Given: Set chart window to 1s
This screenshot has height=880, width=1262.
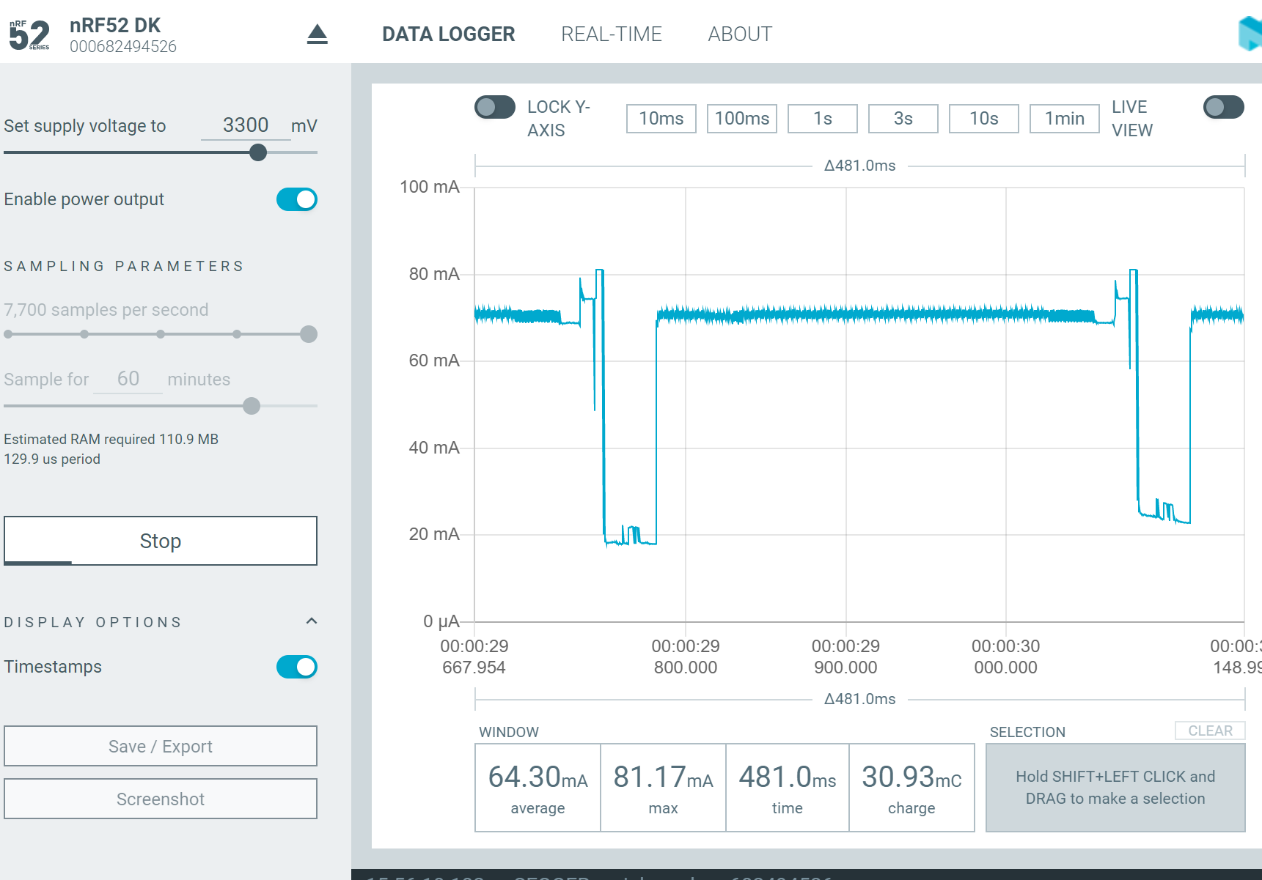Looking at the screenshot, I should tap(823, 119).
